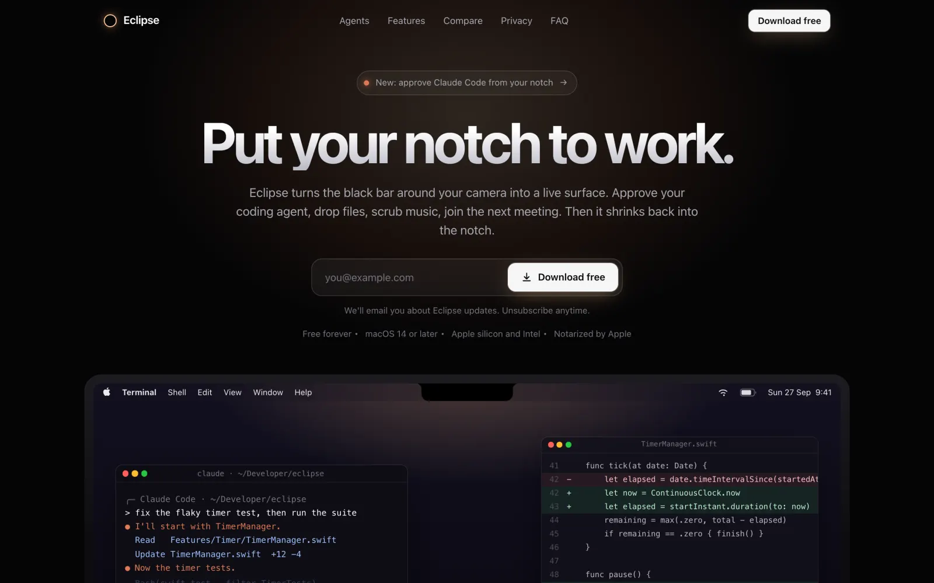This screenshot has height=583, width=934.
Task: Click code line 'func tick(at date: Date) {'
Action: tap(646, 466)
